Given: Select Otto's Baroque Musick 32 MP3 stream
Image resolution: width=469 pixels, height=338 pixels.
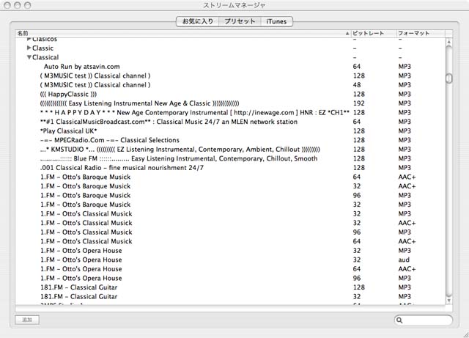Looking at the screenshot, I should (x=230, y=205).
